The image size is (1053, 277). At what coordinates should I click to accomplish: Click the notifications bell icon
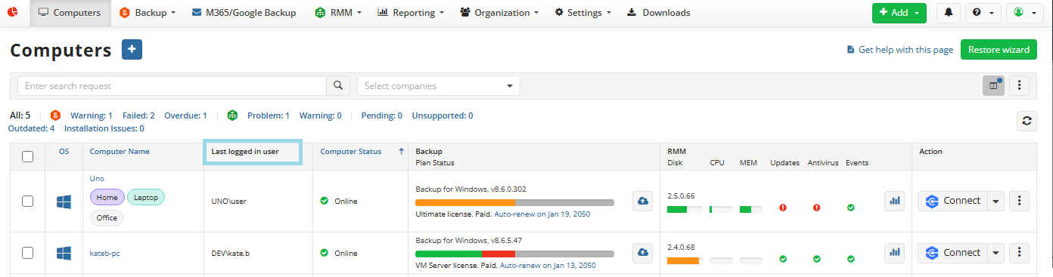pyautogui.click(x=947, y=13)
